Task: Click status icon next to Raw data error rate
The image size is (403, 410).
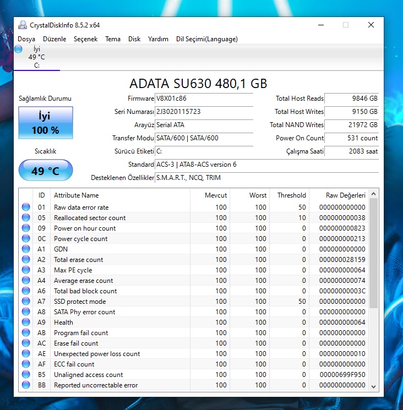Action: click(26, 207)
